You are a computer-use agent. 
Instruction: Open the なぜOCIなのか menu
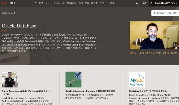click(70, 3)
